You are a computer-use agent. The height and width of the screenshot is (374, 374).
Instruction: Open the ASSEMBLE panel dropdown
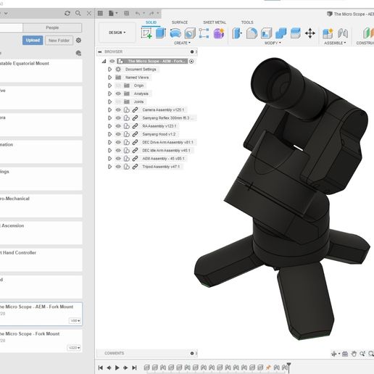335,43
